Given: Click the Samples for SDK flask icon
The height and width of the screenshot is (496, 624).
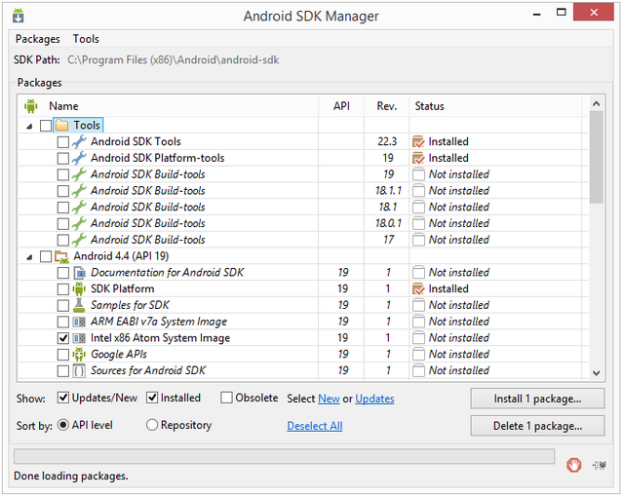Looking at the screenshot, I should click(x=79, y=305).
